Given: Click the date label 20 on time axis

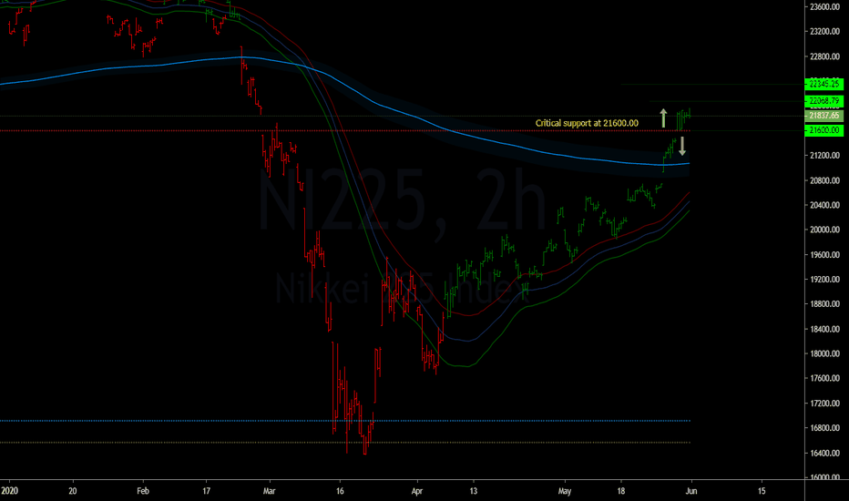Looking at the screenshot, I should point(73,491).
